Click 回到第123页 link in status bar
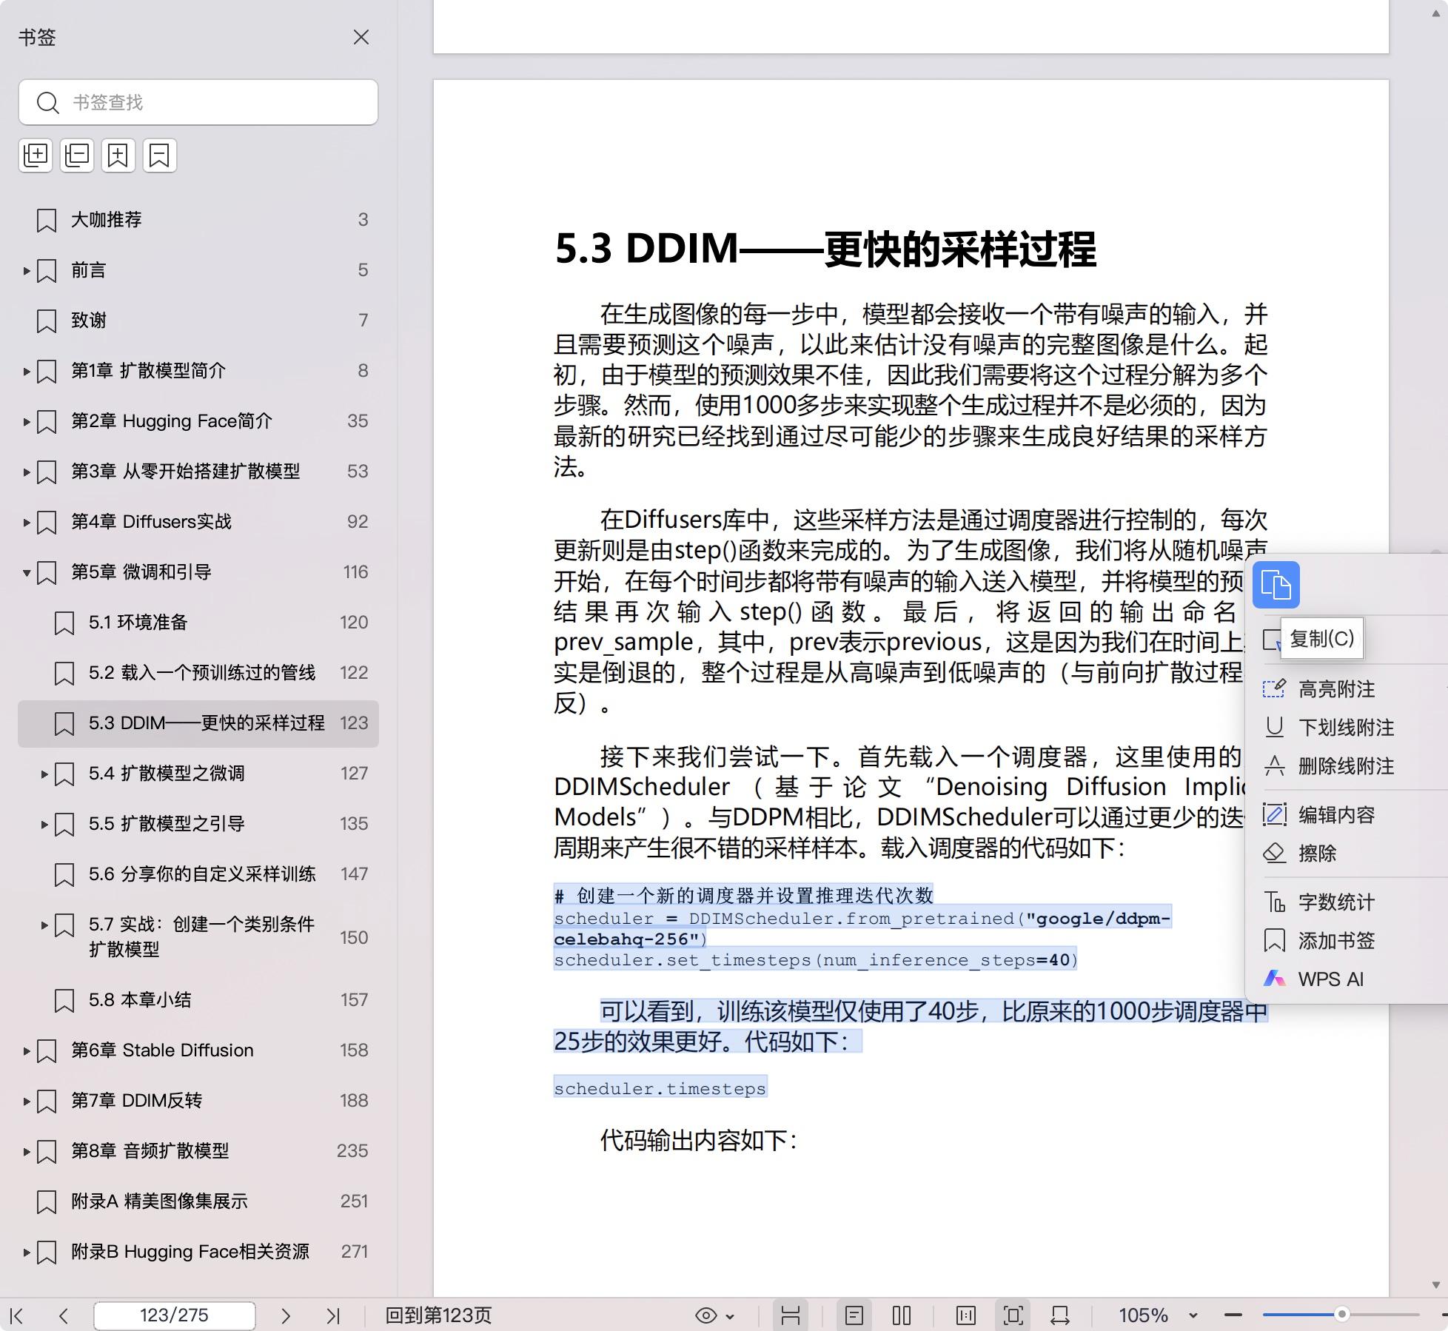 438,1315
